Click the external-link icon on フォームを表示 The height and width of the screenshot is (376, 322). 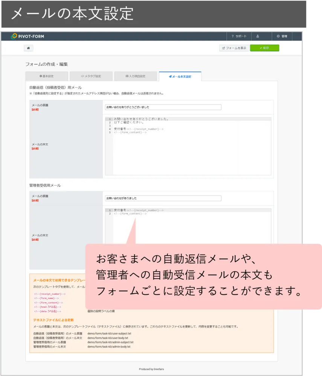tap(223, 48)
